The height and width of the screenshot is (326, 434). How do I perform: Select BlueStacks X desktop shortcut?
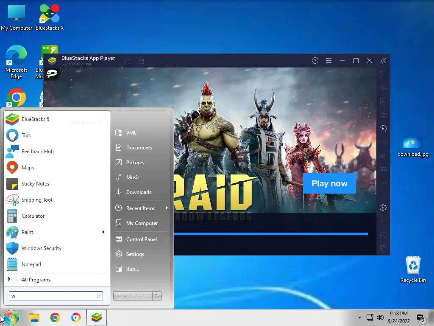coord(50,17)
